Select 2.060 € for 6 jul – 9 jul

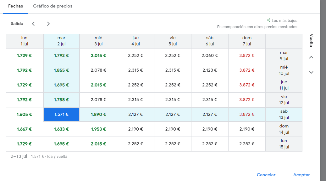[210, 56]
